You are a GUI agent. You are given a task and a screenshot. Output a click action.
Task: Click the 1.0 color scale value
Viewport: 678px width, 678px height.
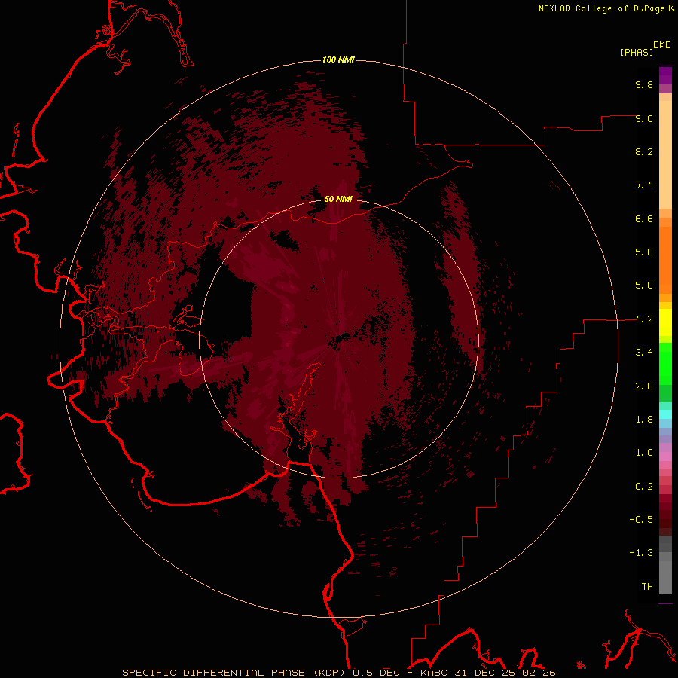644,454
